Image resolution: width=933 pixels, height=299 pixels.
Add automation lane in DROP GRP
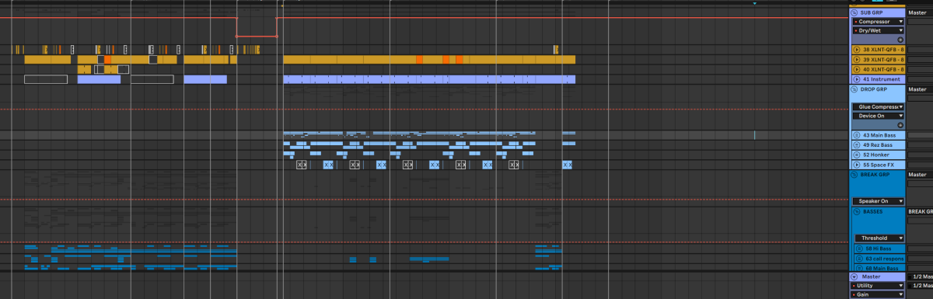(x=900, y=125)
